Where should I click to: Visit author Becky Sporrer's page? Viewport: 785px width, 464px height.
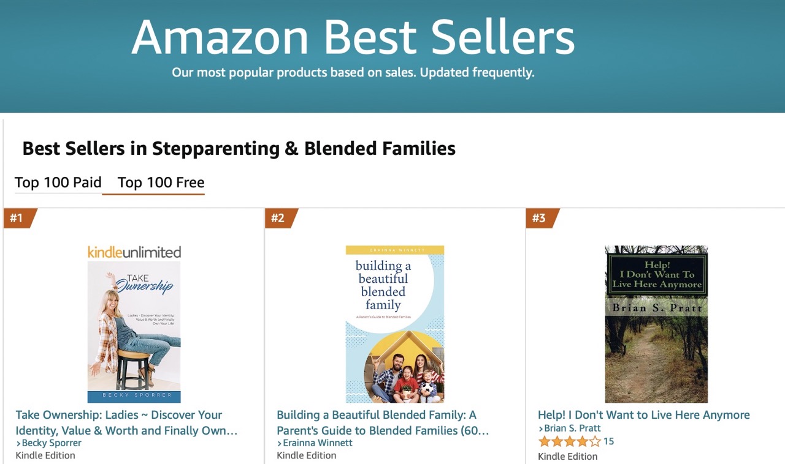(x=52, y=443)
